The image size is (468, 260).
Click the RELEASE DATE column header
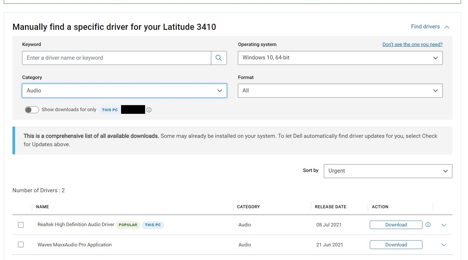(330, 207)
